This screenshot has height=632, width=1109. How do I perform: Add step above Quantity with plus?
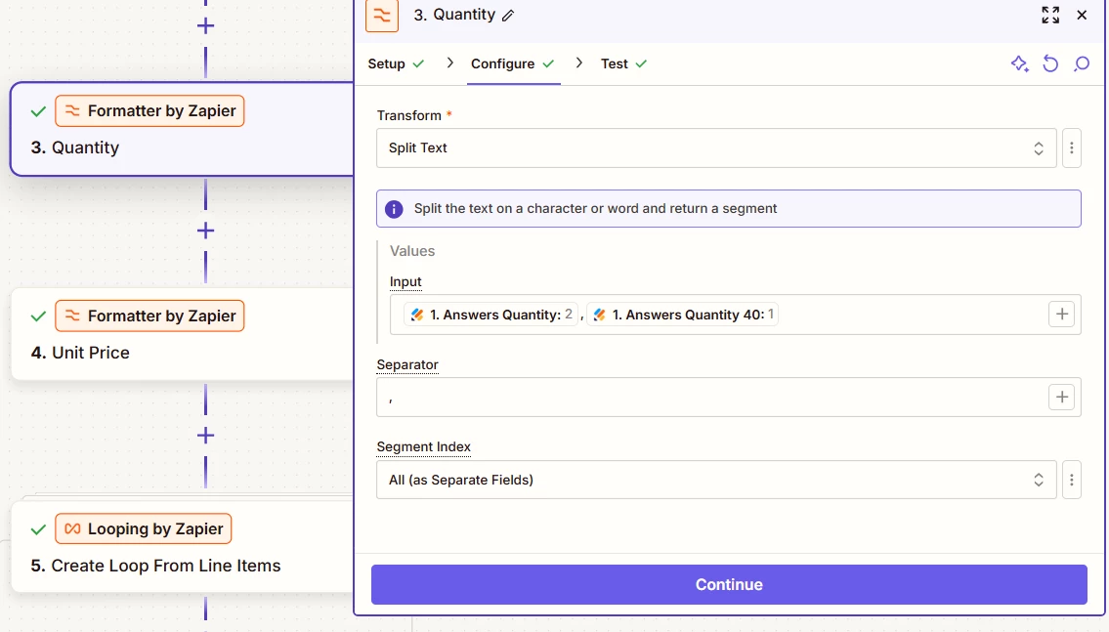coord(205,26)
